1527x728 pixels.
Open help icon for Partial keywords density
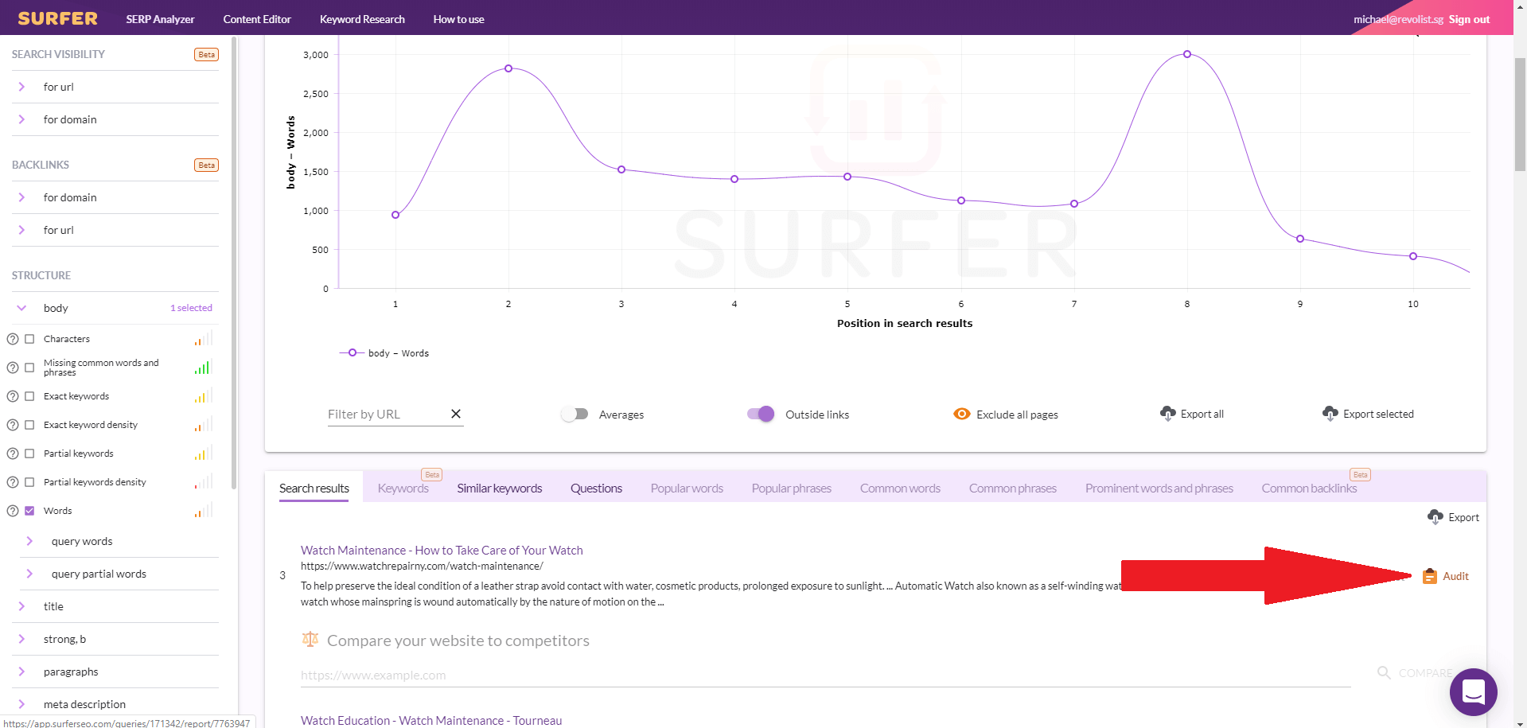13,482
